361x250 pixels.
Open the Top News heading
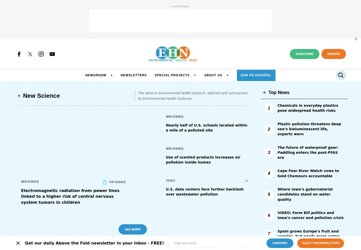pyautogui.click(x=279, y=92)
